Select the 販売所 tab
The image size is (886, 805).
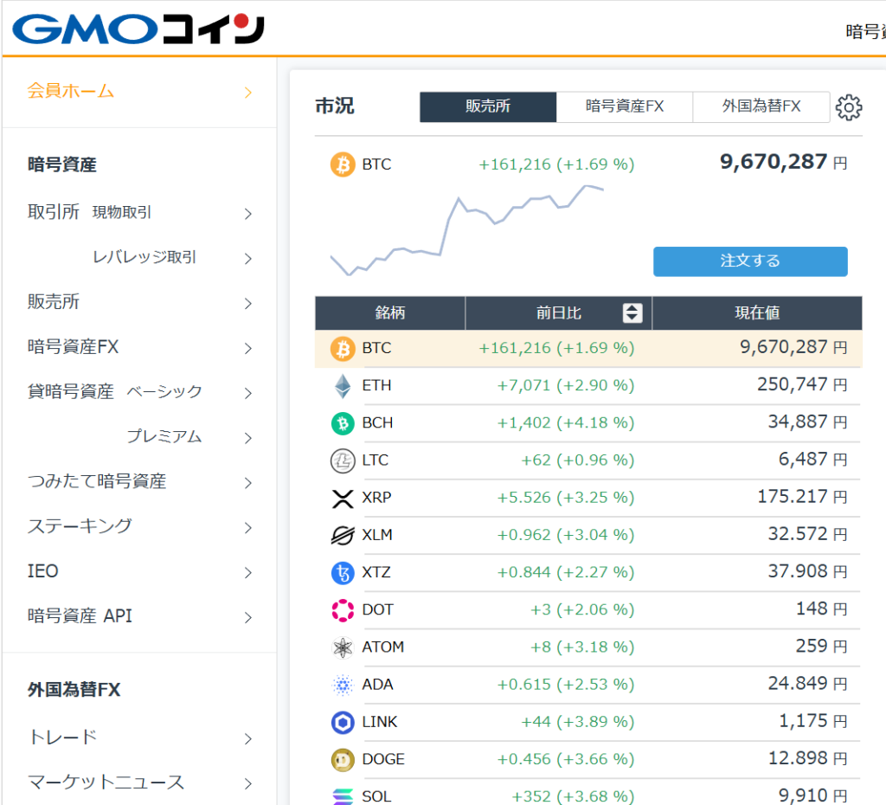click(488, 106)
